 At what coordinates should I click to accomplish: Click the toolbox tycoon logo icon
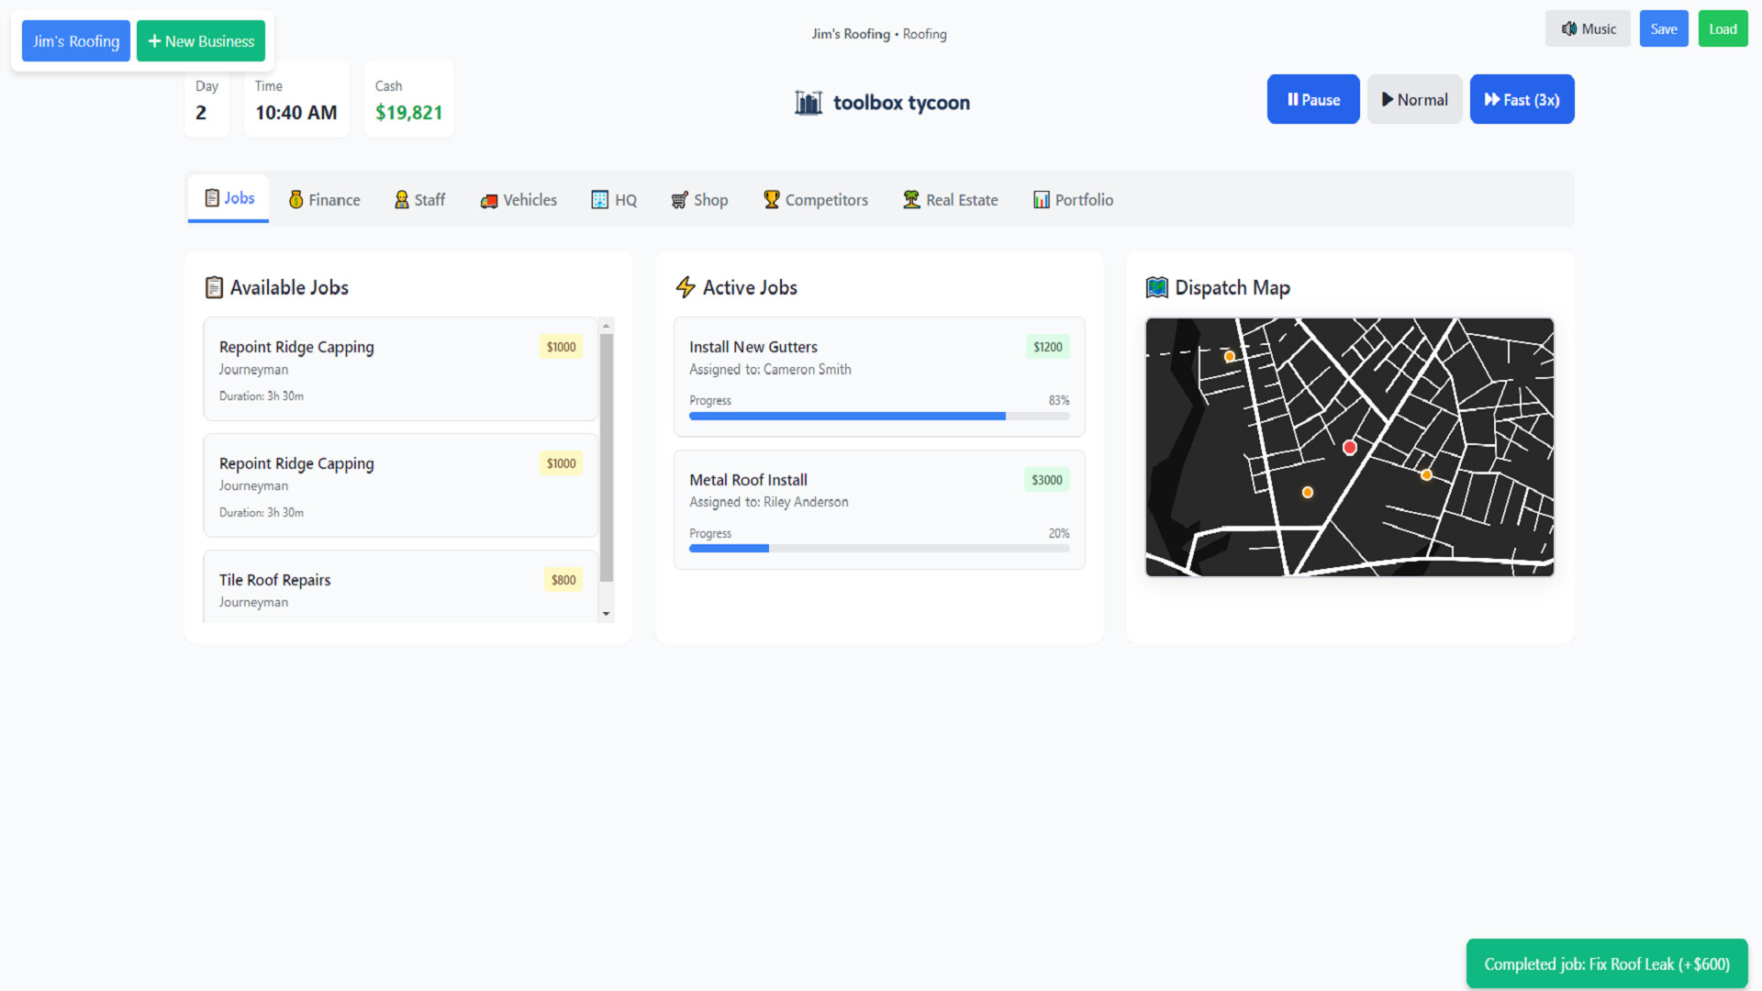[808, 102]
